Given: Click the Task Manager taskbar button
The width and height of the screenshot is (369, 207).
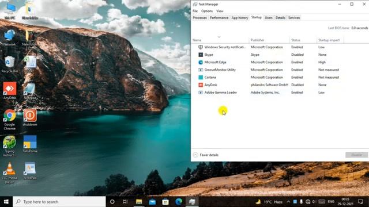Looking at the screenshot, I should pyautogui.click(x=192, y=202).
